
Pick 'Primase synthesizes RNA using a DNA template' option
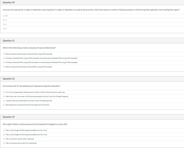(4, 63)
